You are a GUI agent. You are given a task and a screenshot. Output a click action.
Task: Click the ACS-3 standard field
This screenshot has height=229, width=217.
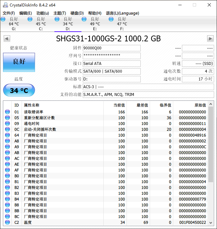[148, 87]
